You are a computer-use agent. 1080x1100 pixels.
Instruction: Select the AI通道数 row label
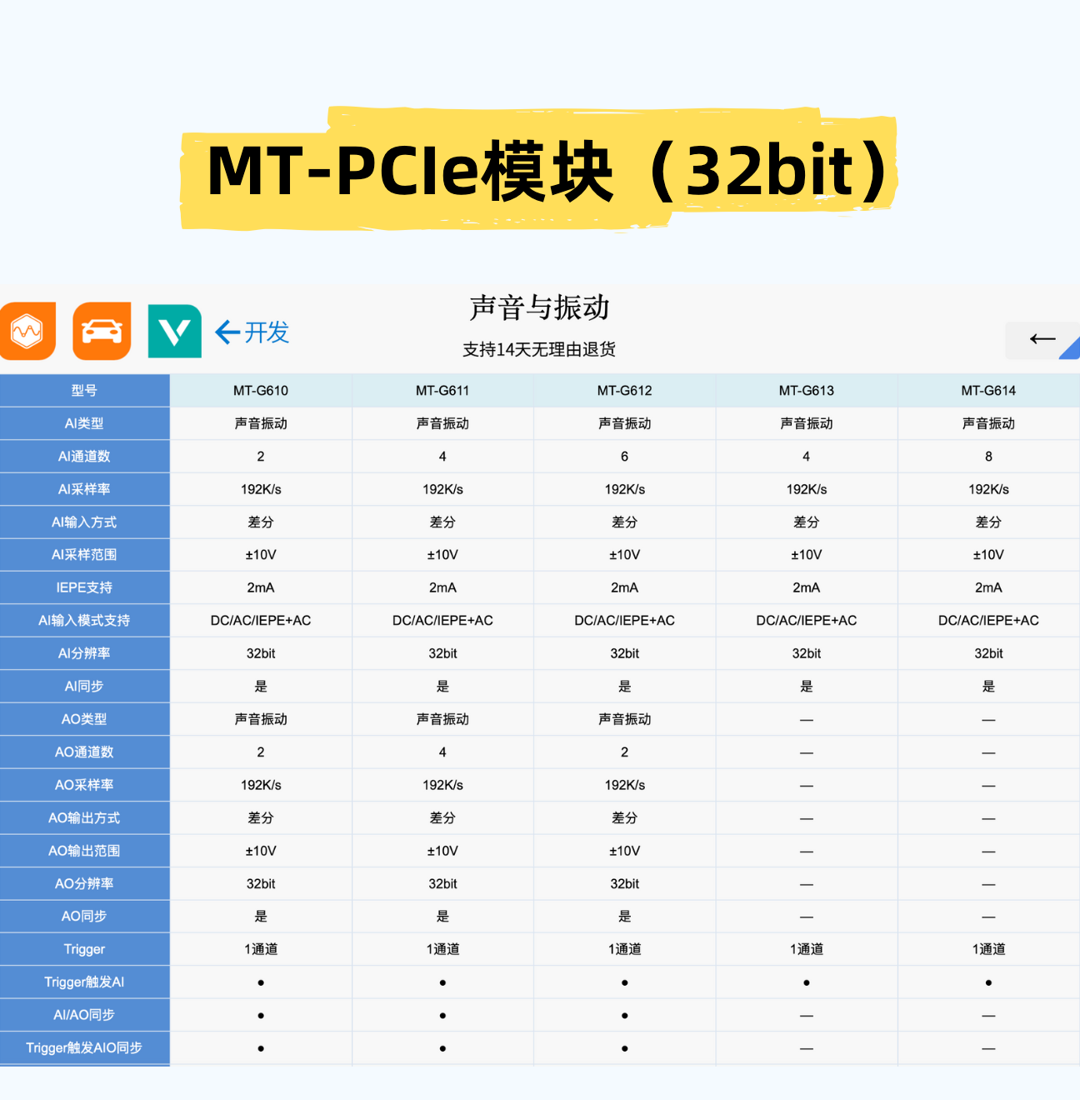pos(84,457)
